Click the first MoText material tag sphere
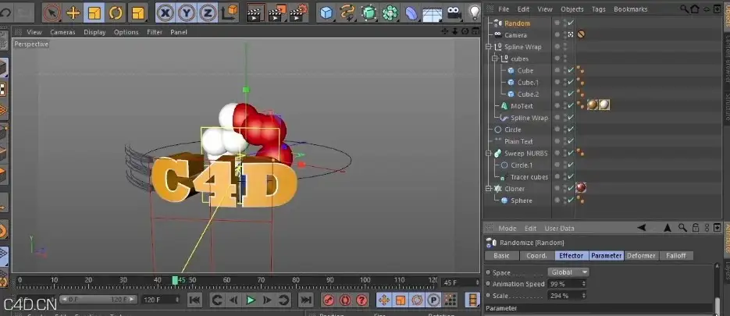Screen dimensions: 730x316 [x=592, y=105]
